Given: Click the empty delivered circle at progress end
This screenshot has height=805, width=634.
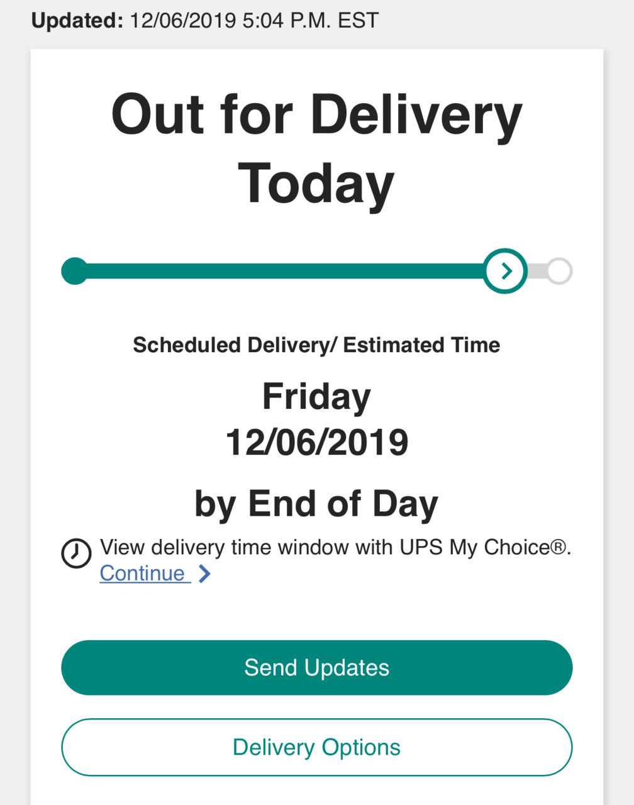Looking at the screenshot, I should point(559,271).
